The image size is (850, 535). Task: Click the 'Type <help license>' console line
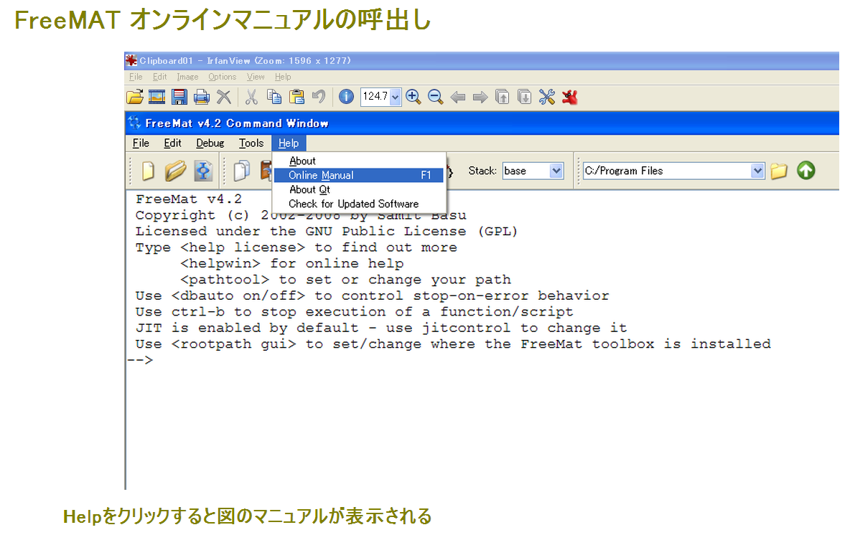296,247
